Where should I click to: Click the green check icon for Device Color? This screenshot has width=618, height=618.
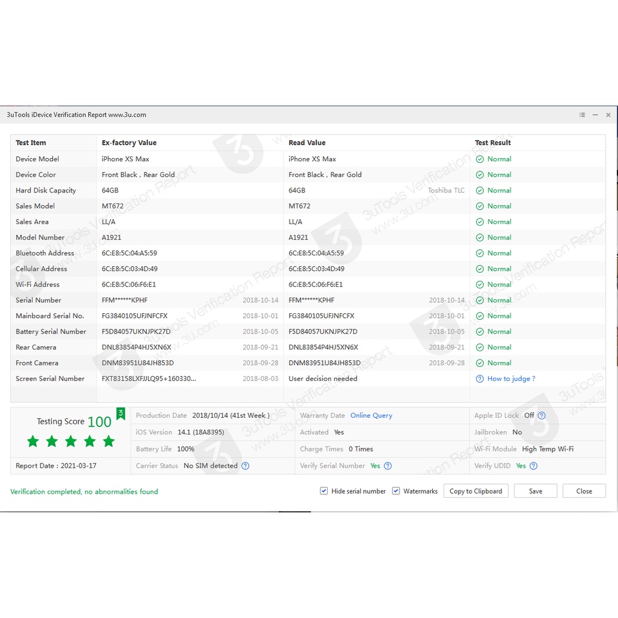pos(480,175)
